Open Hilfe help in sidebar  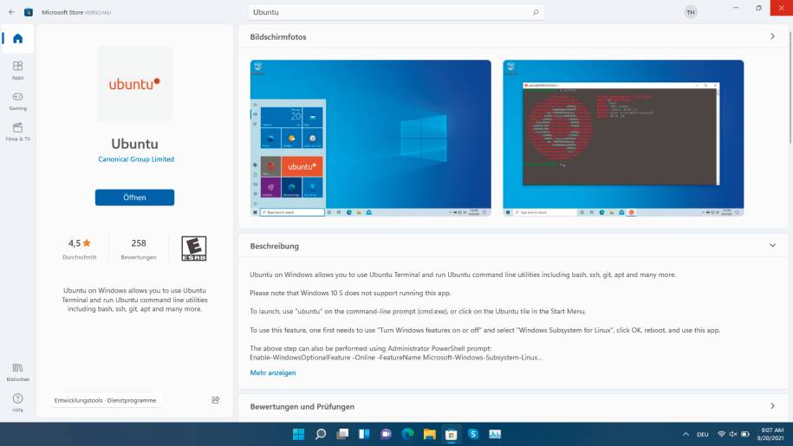tap(17, 403)
